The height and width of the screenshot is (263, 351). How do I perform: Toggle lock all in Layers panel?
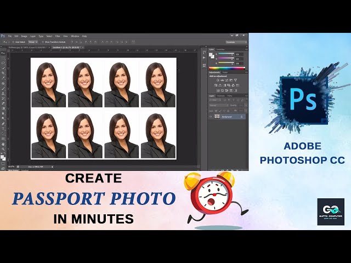tap(228, 111)
